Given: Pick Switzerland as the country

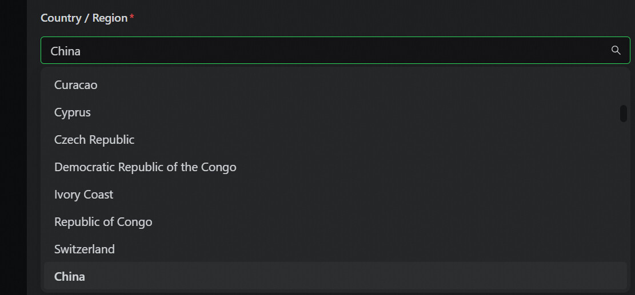Looking at the screenshot, I should click(x=85, y=249).
